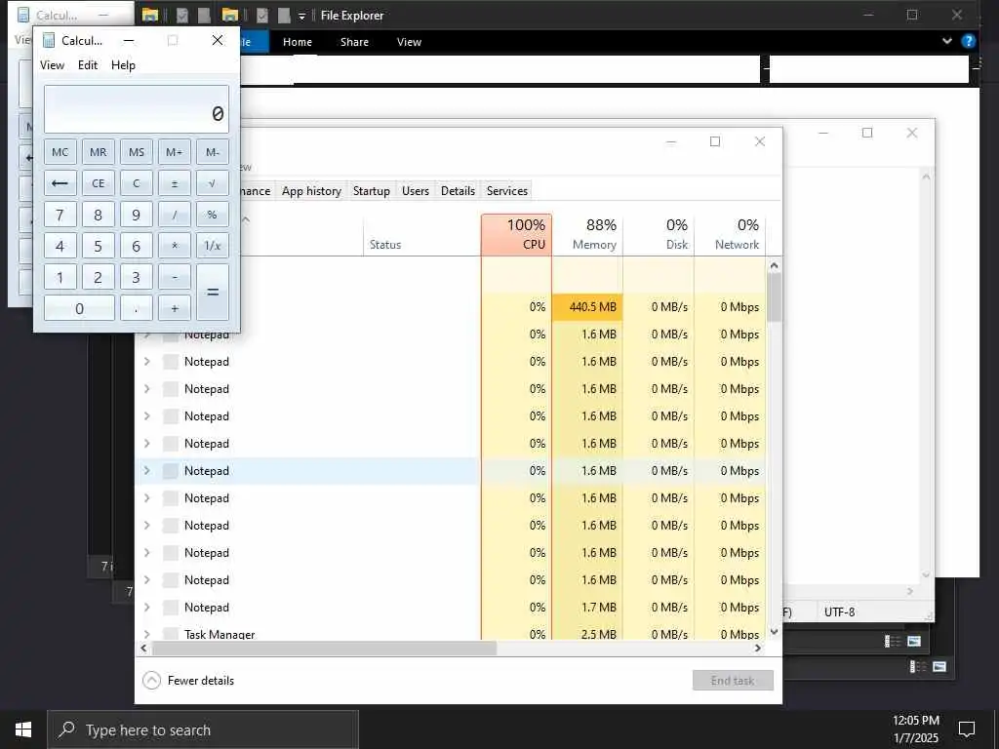Open the Calculator View menu
Image resolution: width=999 pixels, height=749 pixels.
(x=53, y=65)
